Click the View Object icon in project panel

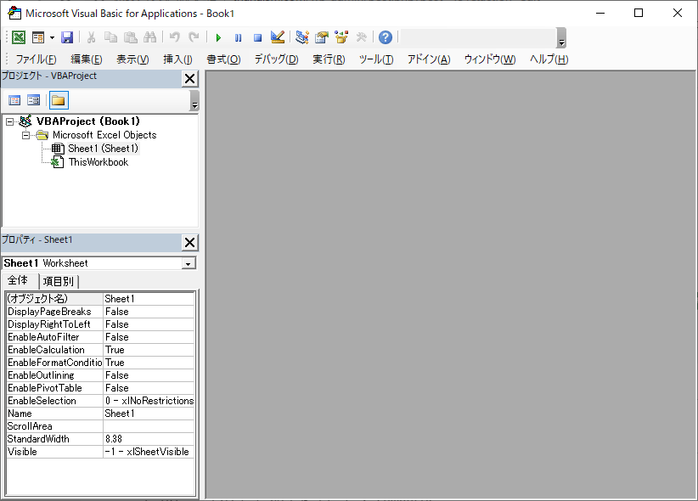pyautogui.click(x=33, y=100)
